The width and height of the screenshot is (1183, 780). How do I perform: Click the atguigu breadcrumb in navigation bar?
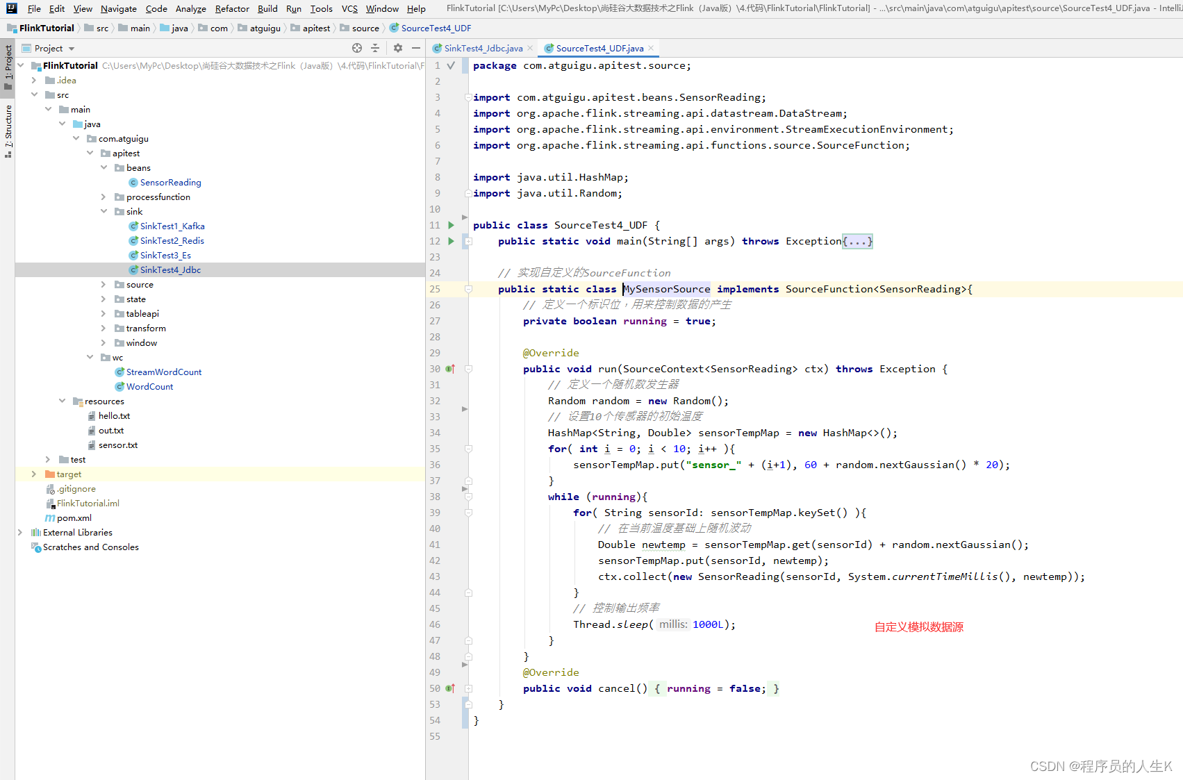[x=265, y=28]
